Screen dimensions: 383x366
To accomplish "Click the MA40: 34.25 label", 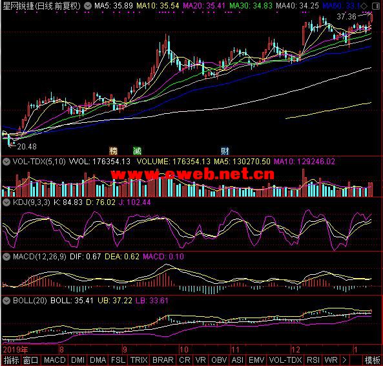I will point(297,6).
